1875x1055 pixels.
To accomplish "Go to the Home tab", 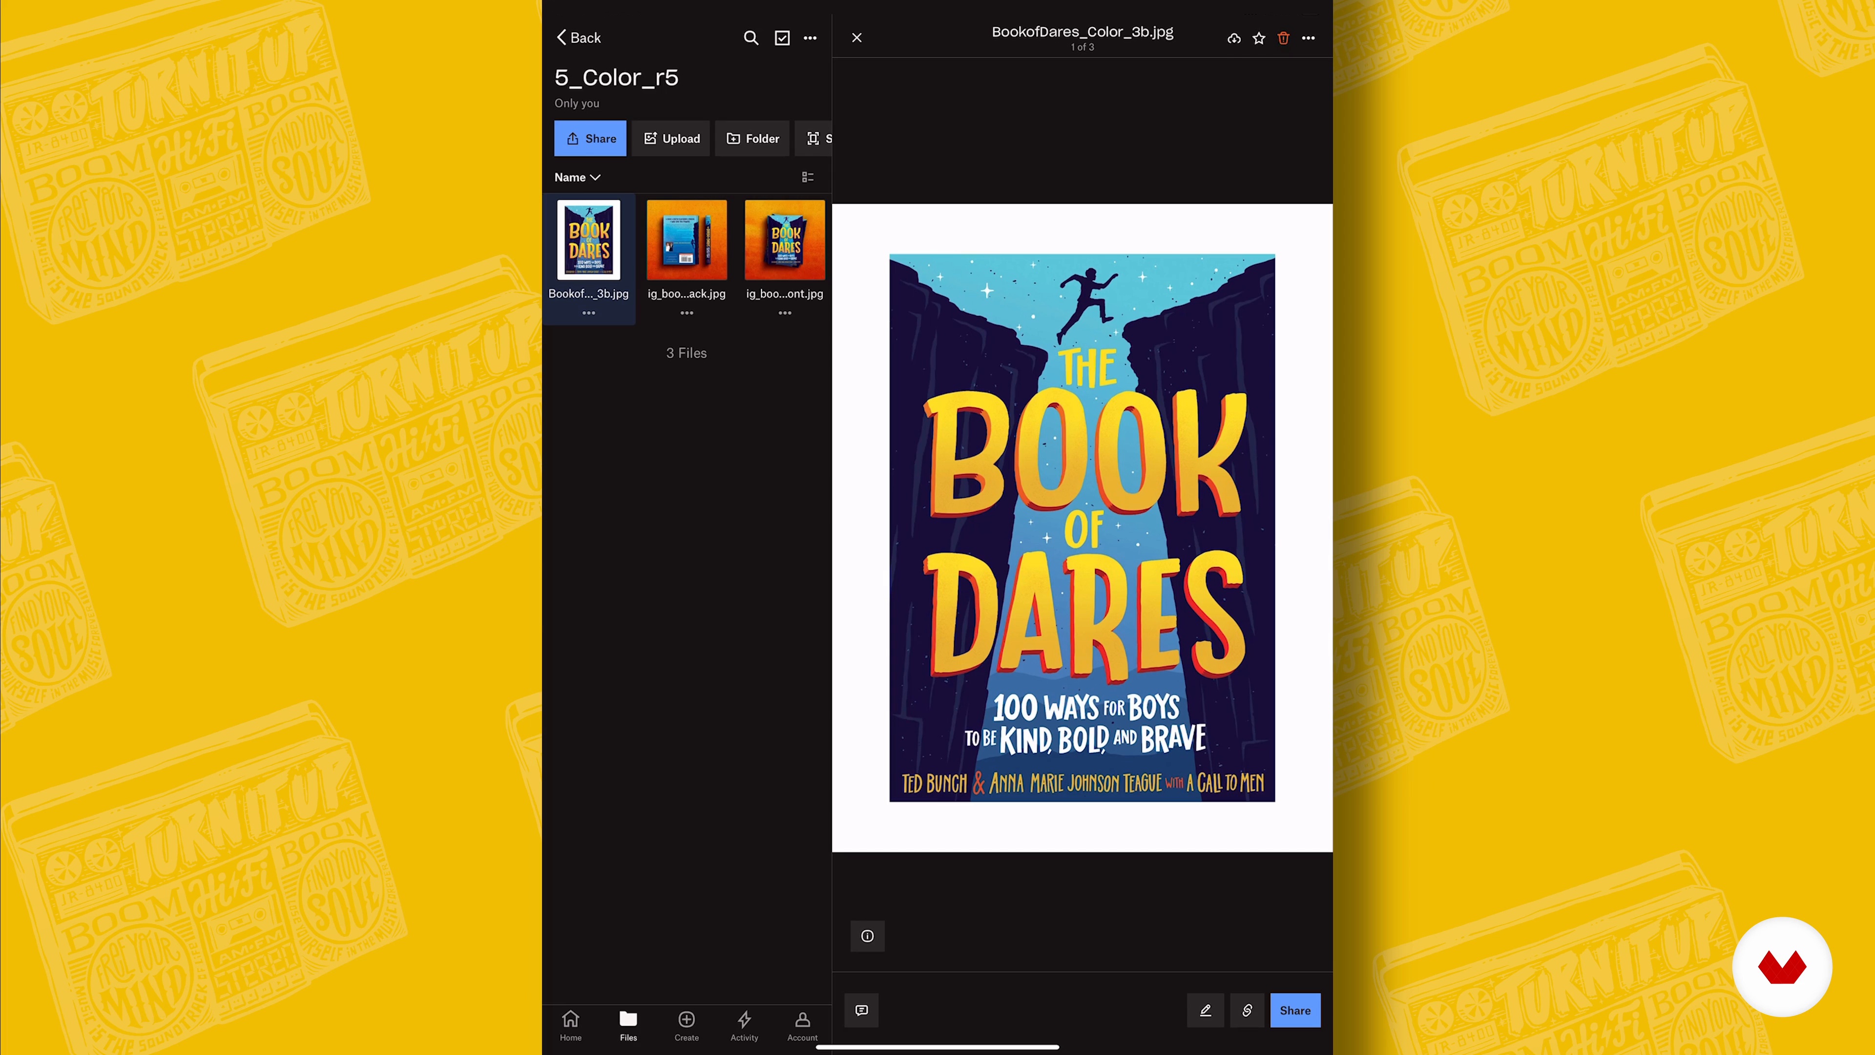I will tap(571, 1026).
